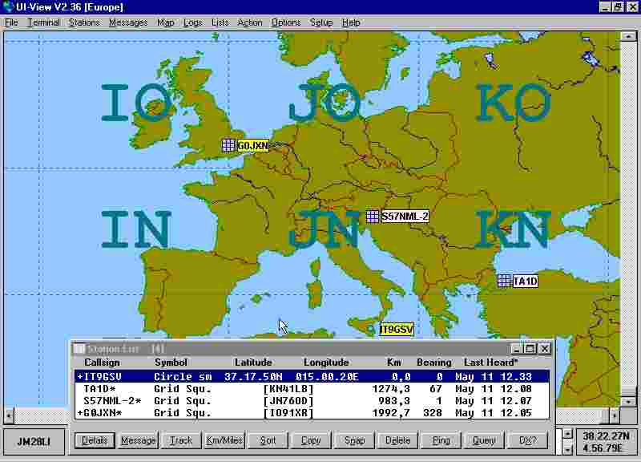Open the Logs menu
Viewport: 641px width, 462px height.
[x=192, y=22]
